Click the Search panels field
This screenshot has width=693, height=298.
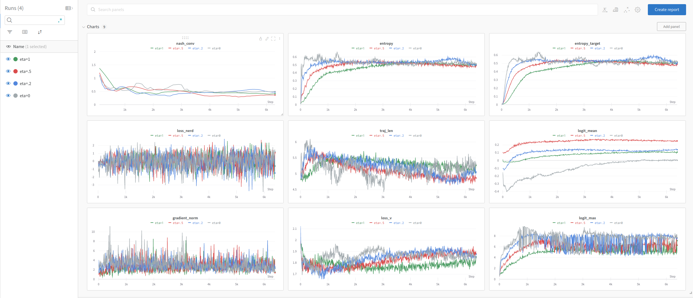coord(342,10)
